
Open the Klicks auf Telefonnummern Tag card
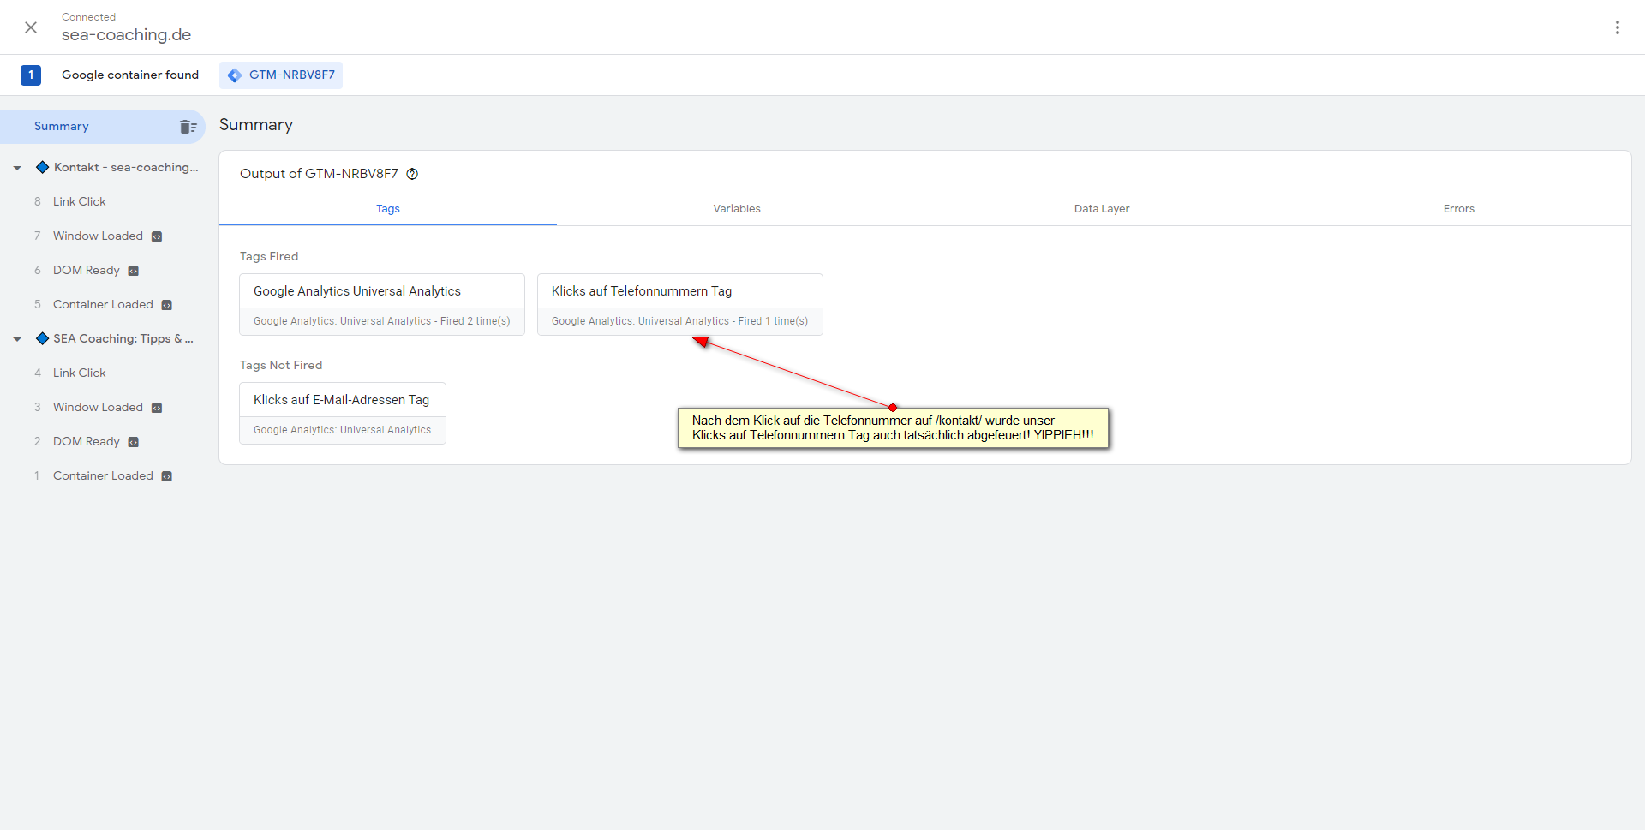pos(680,304)
